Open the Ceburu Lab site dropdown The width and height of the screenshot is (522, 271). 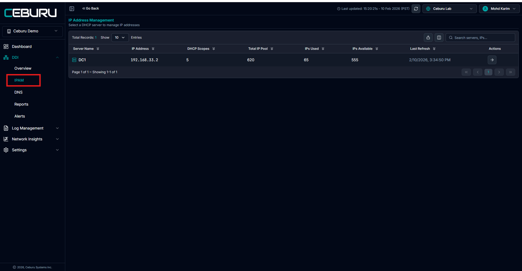(449, 9)
